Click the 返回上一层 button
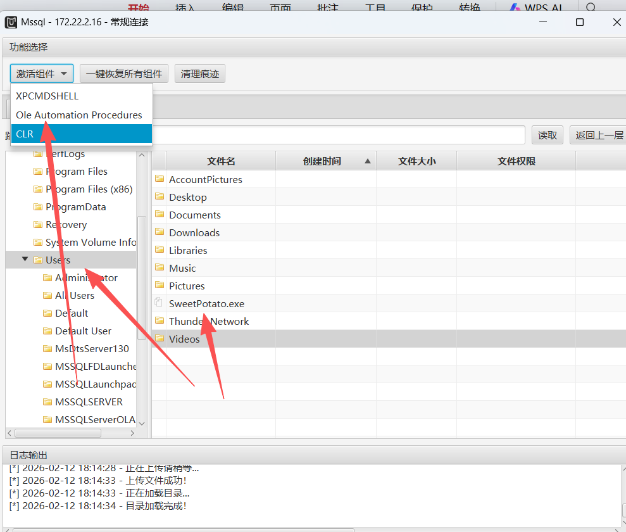Image resolution: width=626 pixels, height=532 pixels. point(599,135)
